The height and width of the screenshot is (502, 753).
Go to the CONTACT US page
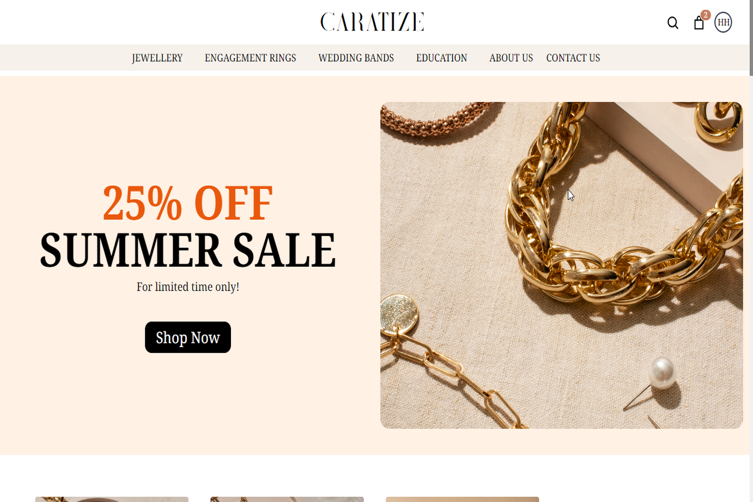click(x=573, y=58)
